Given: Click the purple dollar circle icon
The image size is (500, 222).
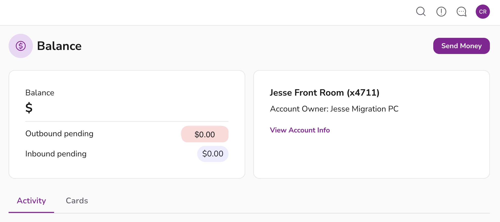Looking at the screenshot, I should (21, 46).
